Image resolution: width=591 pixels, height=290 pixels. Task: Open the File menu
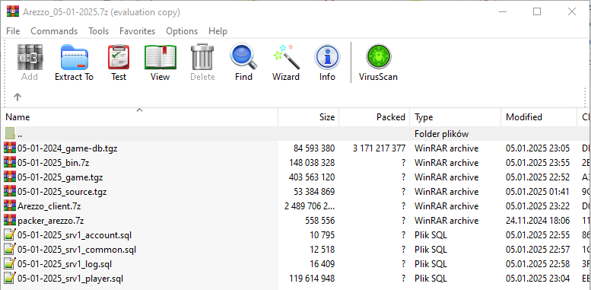13,31
